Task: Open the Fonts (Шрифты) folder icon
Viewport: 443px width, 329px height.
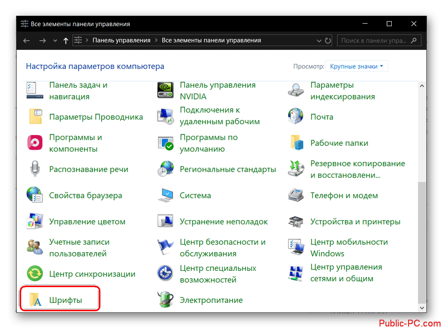Action: pos(35,300)
